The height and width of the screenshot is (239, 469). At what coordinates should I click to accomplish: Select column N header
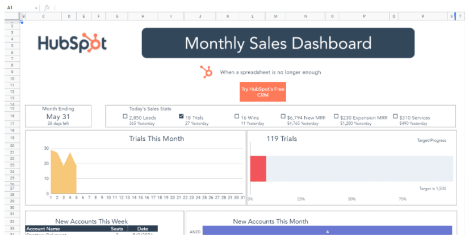click(x=305, y=16)
